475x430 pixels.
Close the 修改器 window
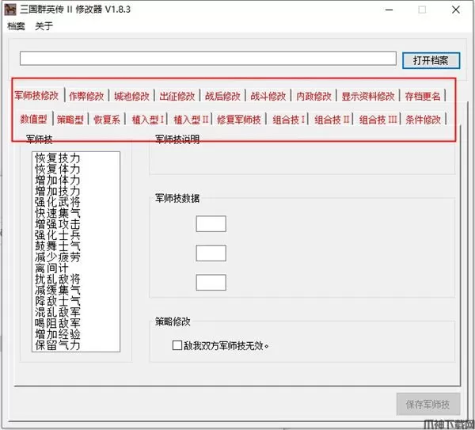456,10
